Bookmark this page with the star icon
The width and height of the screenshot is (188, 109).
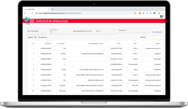coord(135,13)
